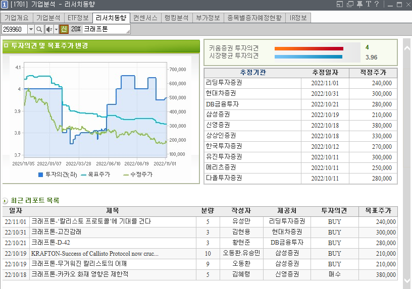Open the 랭킹분석 tab

177,18
